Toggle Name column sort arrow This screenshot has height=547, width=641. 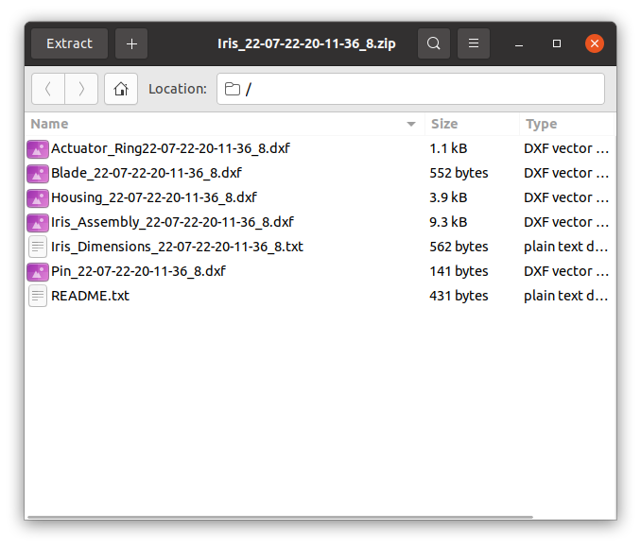(411, 124)
